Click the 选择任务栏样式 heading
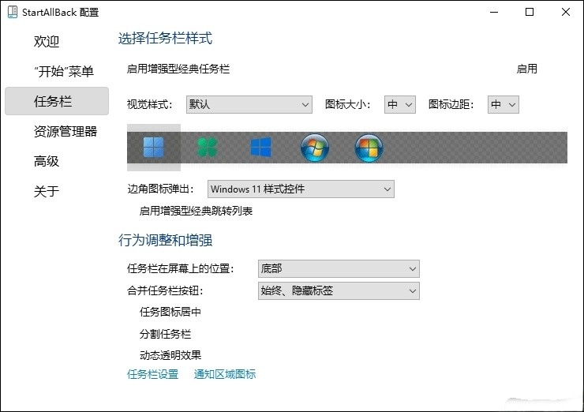584x412 pixels. click(x=165, y=39)
